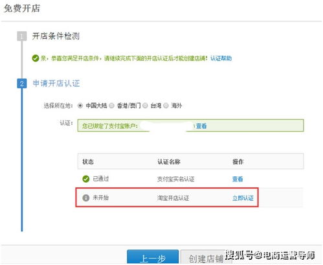The image size is (323, 265).
Task: Choose the 台湾 location option
Action: (x=145, y=106)
